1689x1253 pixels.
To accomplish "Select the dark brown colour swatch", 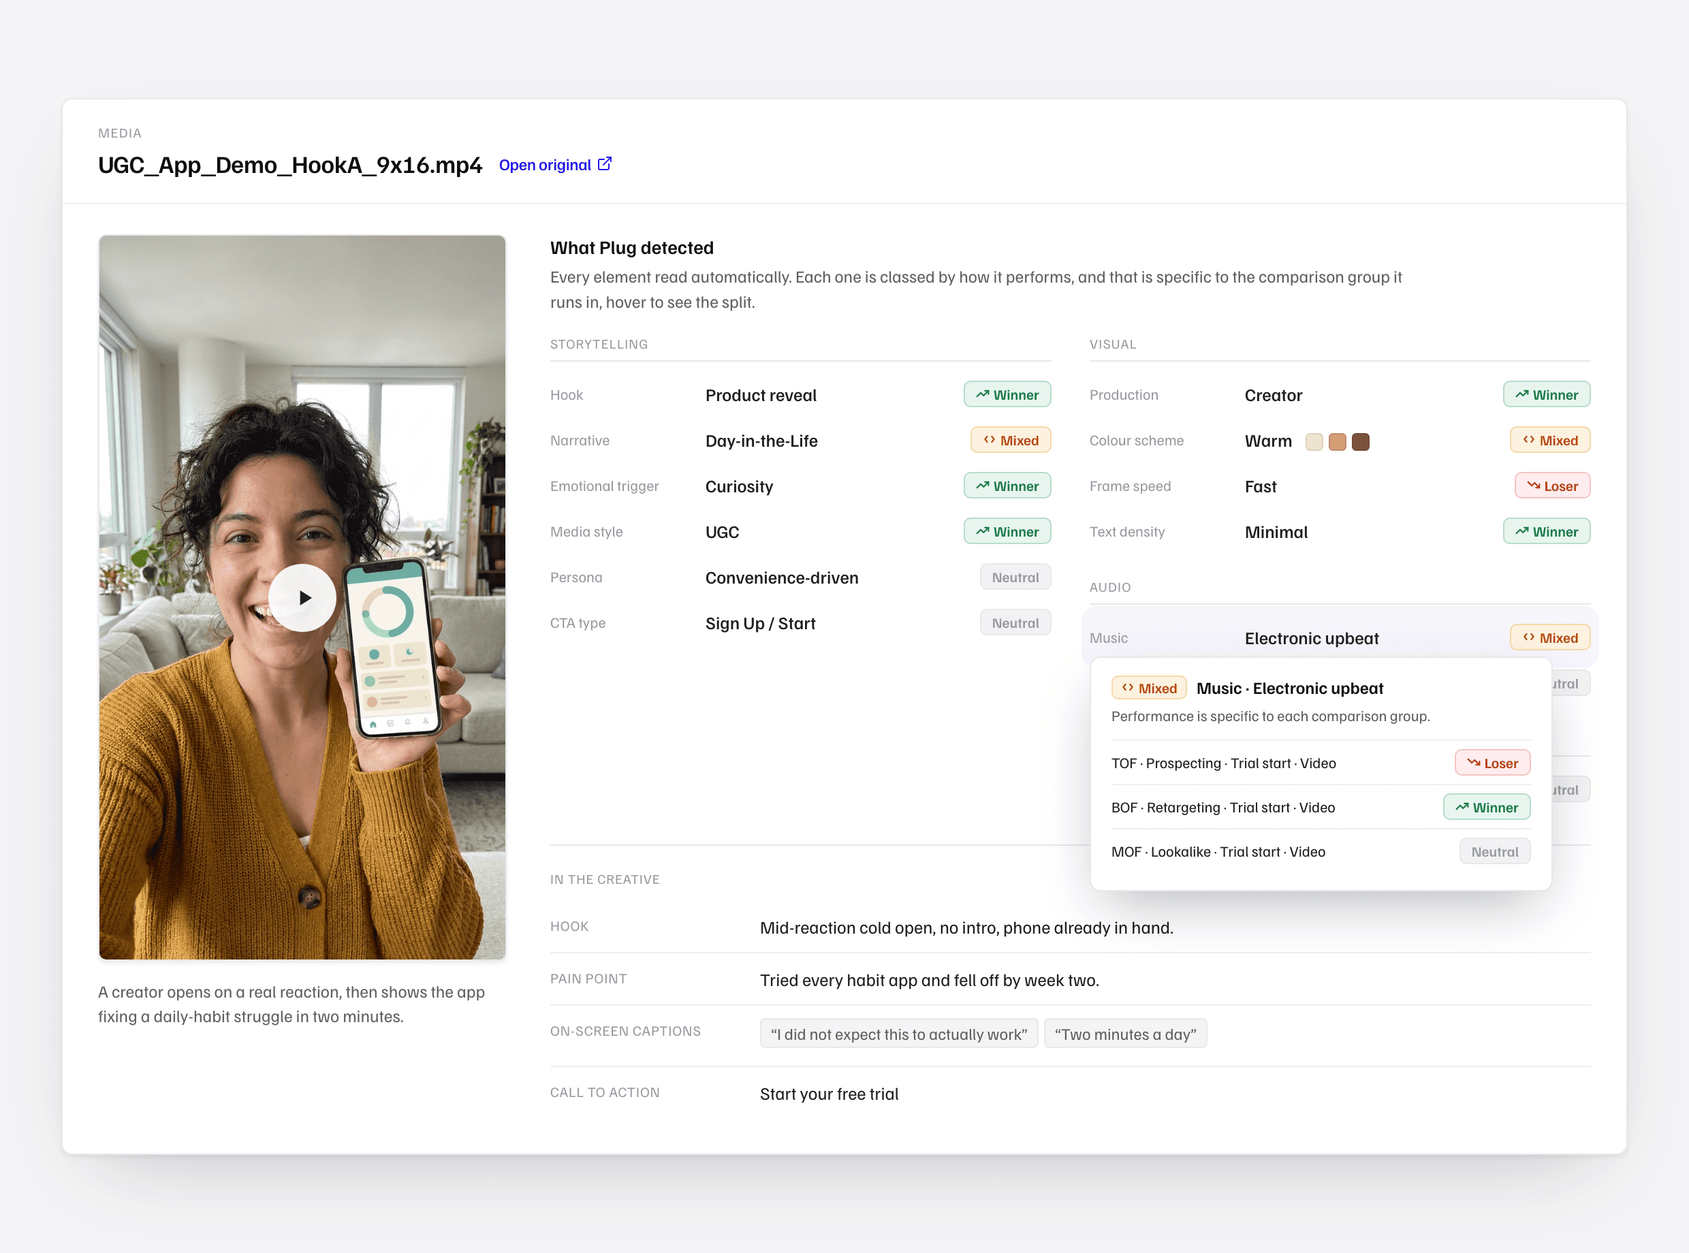I will point(1361,441).
